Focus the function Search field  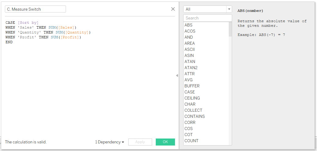pos(207,18)
